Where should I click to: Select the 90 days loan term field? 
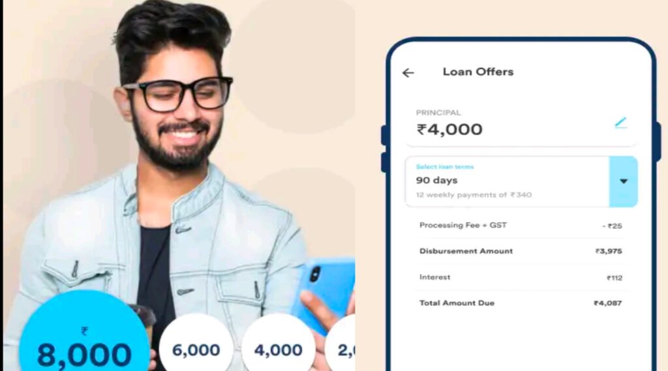508,181
